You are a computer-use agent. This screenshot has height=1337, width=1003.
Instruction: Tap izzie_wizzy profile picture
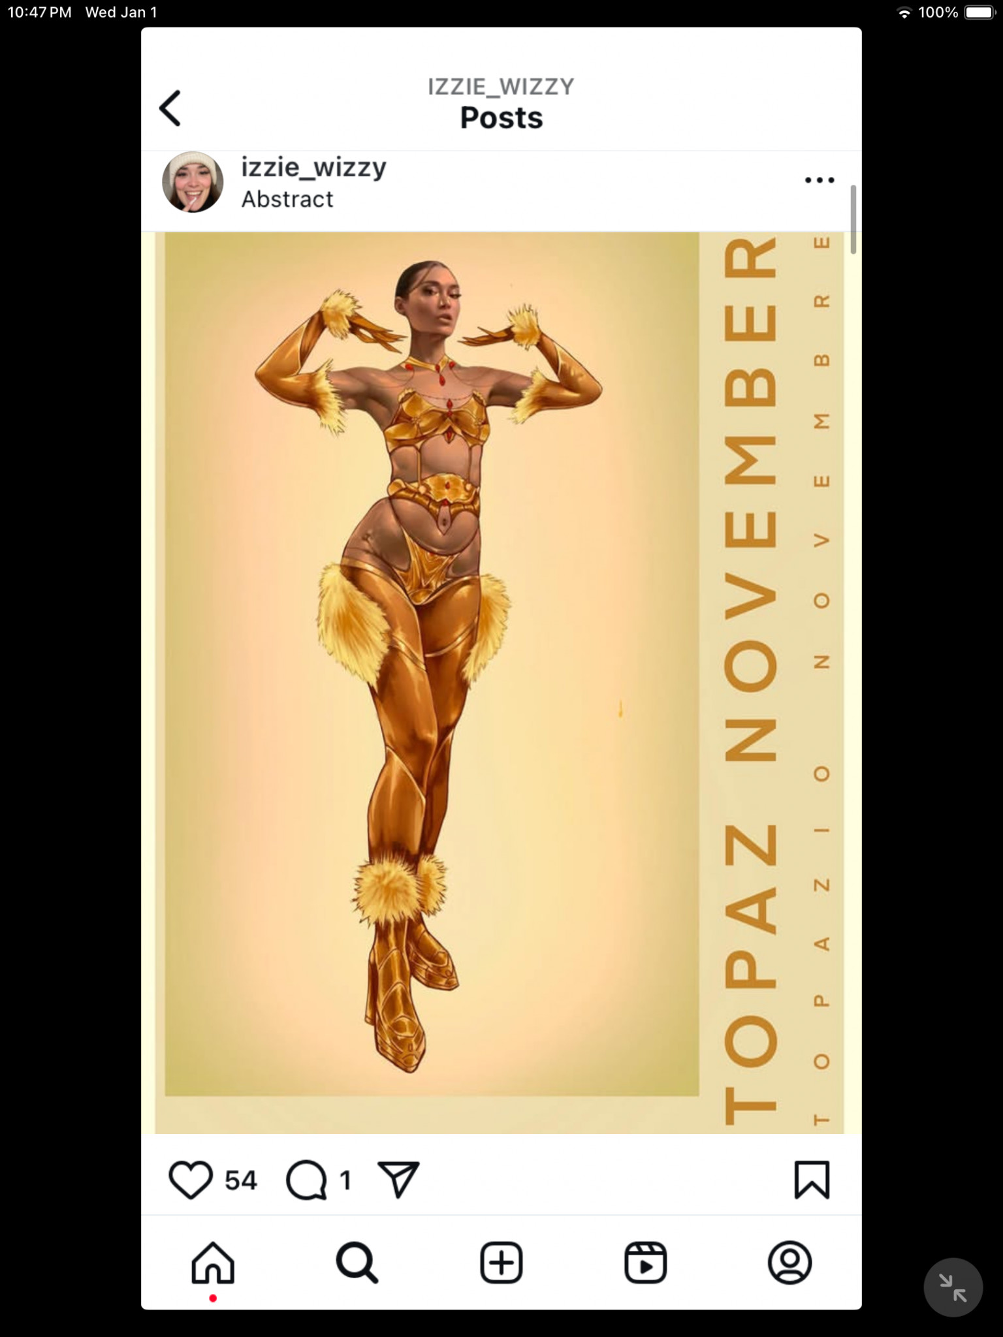pyautogui.click(x=193, y=182)
